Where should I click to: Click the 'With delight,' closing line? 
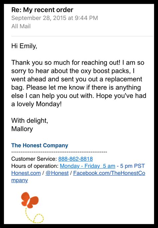[30, 121]
